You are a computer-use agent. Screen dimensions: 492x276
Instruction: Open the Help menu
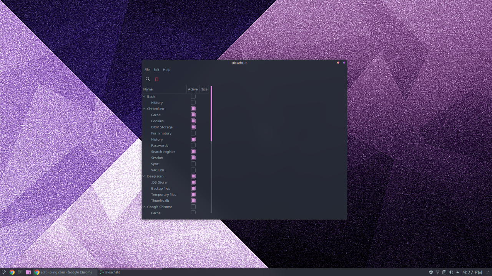[166, 70]
